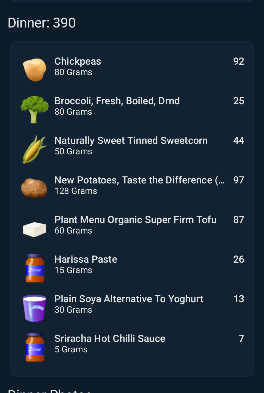
Task: Open New Potatoes, Taste the Difference entry
Action: (x=140, y=180)
